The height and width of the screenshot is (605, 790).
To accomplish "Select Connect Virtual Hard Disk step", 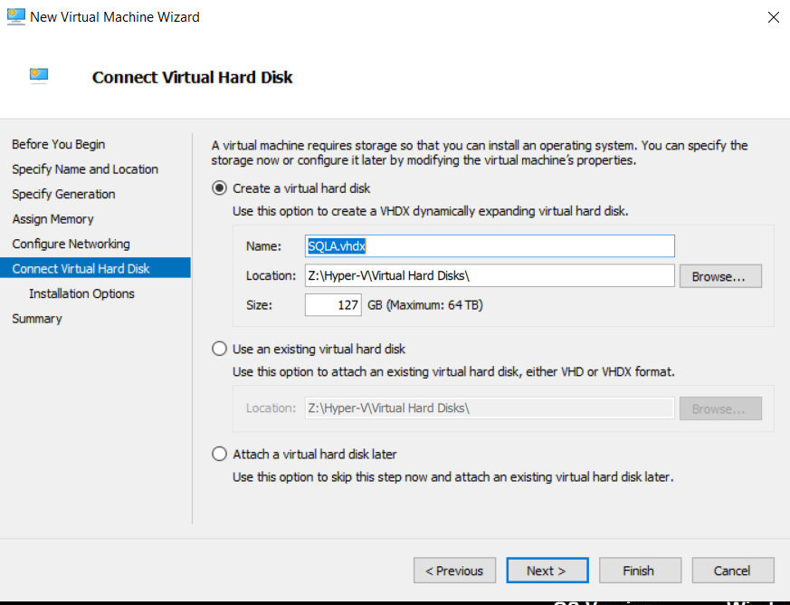I will pos(95,268).
